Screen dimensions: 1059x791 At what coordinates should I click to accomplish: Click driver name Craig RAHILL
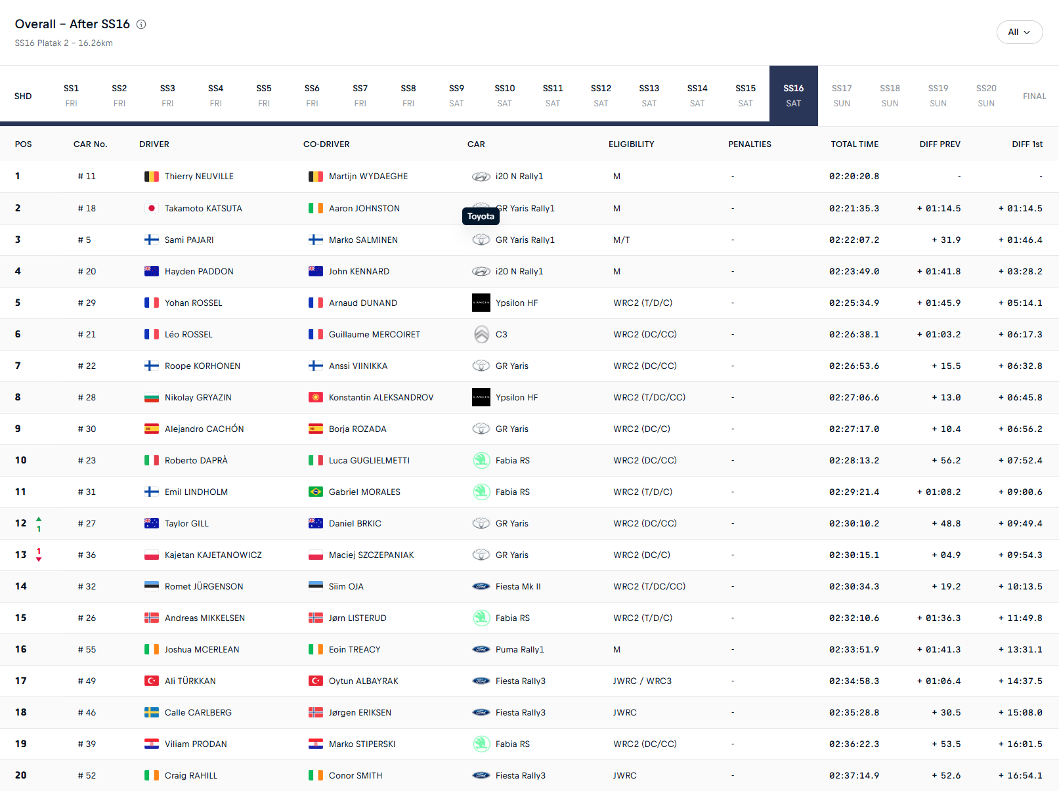(191, 775)
